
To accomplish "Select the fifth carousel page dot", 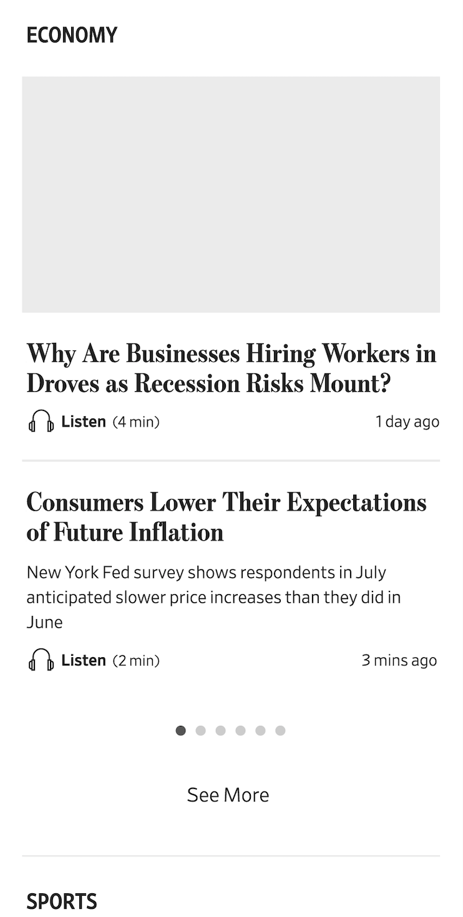I will click(x=261, y=730).
